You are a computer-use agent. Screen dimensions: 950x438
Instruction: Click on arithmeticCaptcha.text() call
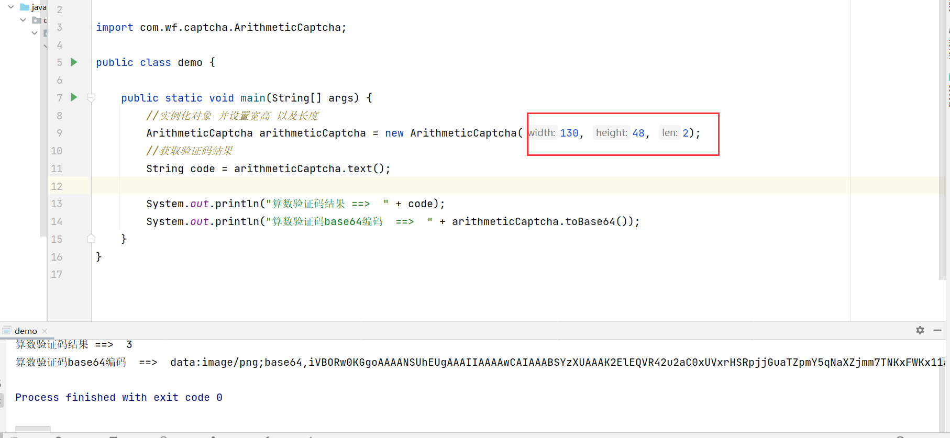(x=309, y=169)
